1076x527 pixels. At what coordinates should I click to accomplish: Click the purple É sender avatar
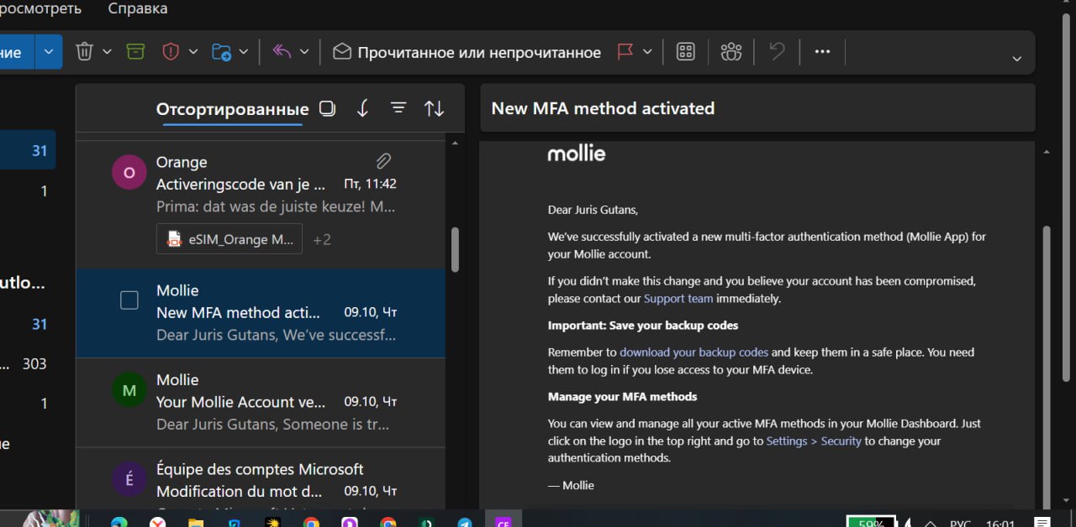(x=129, y=479)
